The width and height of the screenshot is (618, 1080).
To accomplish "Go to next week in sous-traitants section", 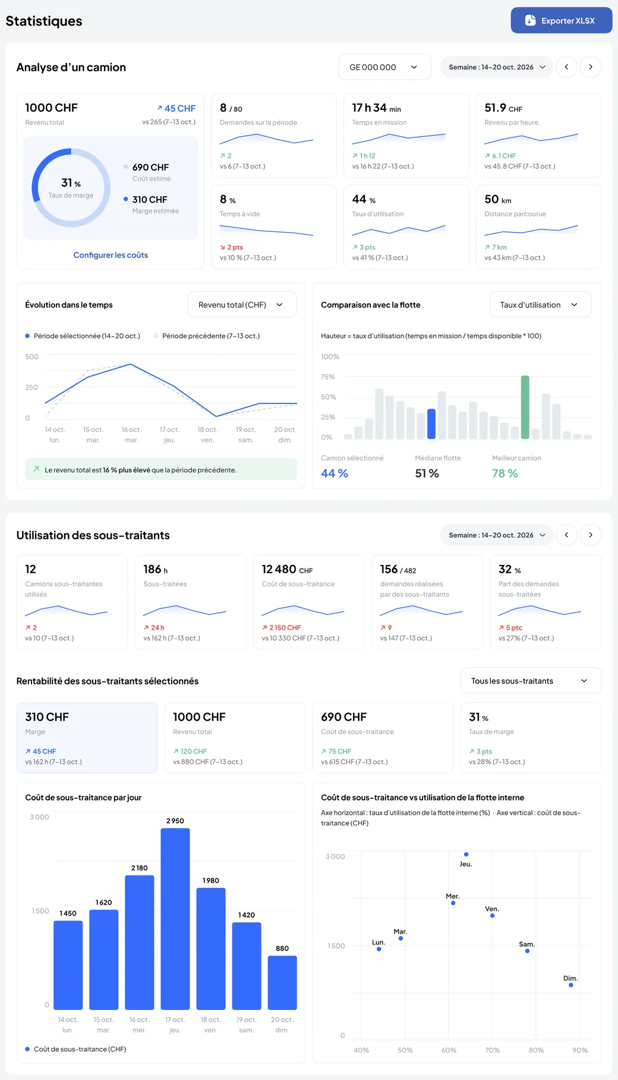I will point(591,535).
